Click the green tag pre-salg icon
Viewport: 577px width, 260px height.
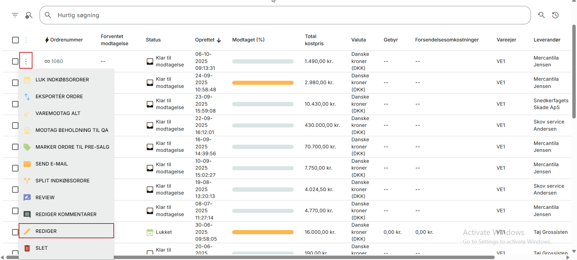(x=27, y=147)
